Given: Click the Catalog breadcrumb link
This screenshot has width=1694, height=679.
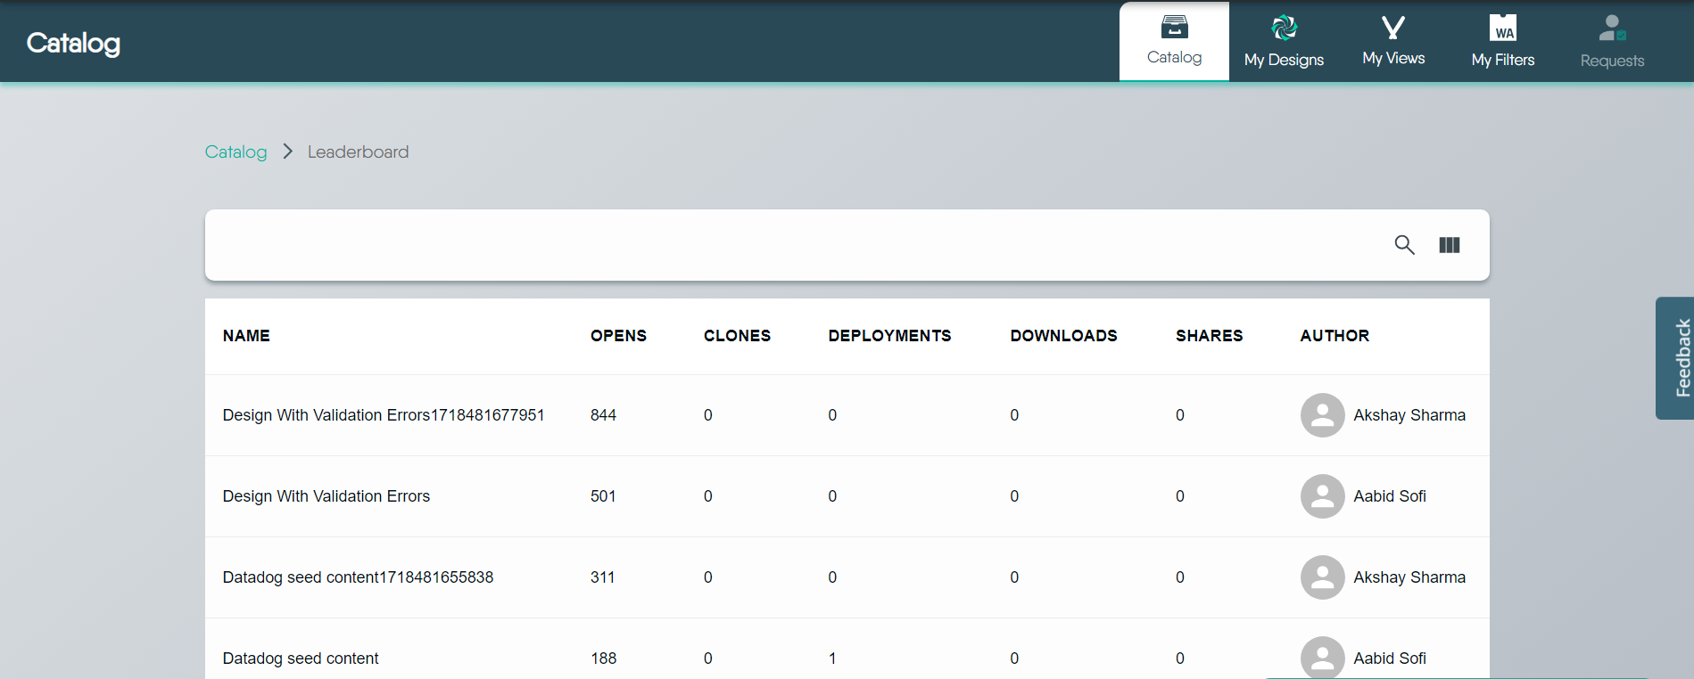Looking at the screenshot, I should tap(236, 152).
